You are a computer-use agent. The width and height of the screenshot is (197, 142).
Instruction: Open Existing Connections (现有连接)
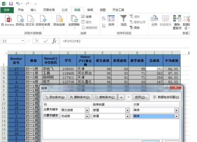click(x=59, y=20)
